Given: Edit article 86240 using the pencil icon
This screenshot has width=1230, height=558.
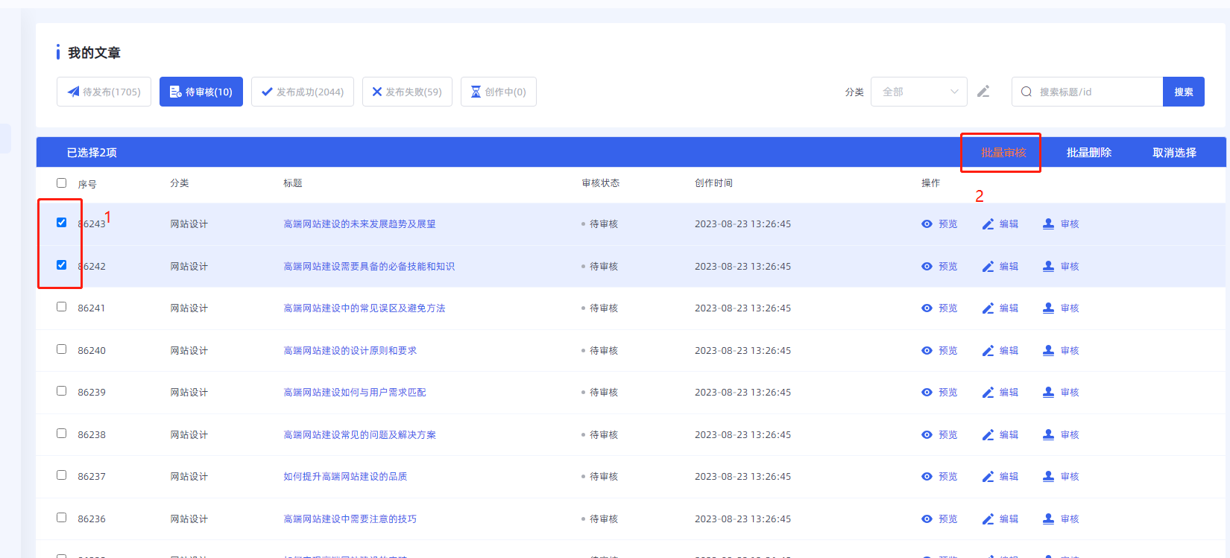Looking at the screenshot, I should [x=988, y=351].
